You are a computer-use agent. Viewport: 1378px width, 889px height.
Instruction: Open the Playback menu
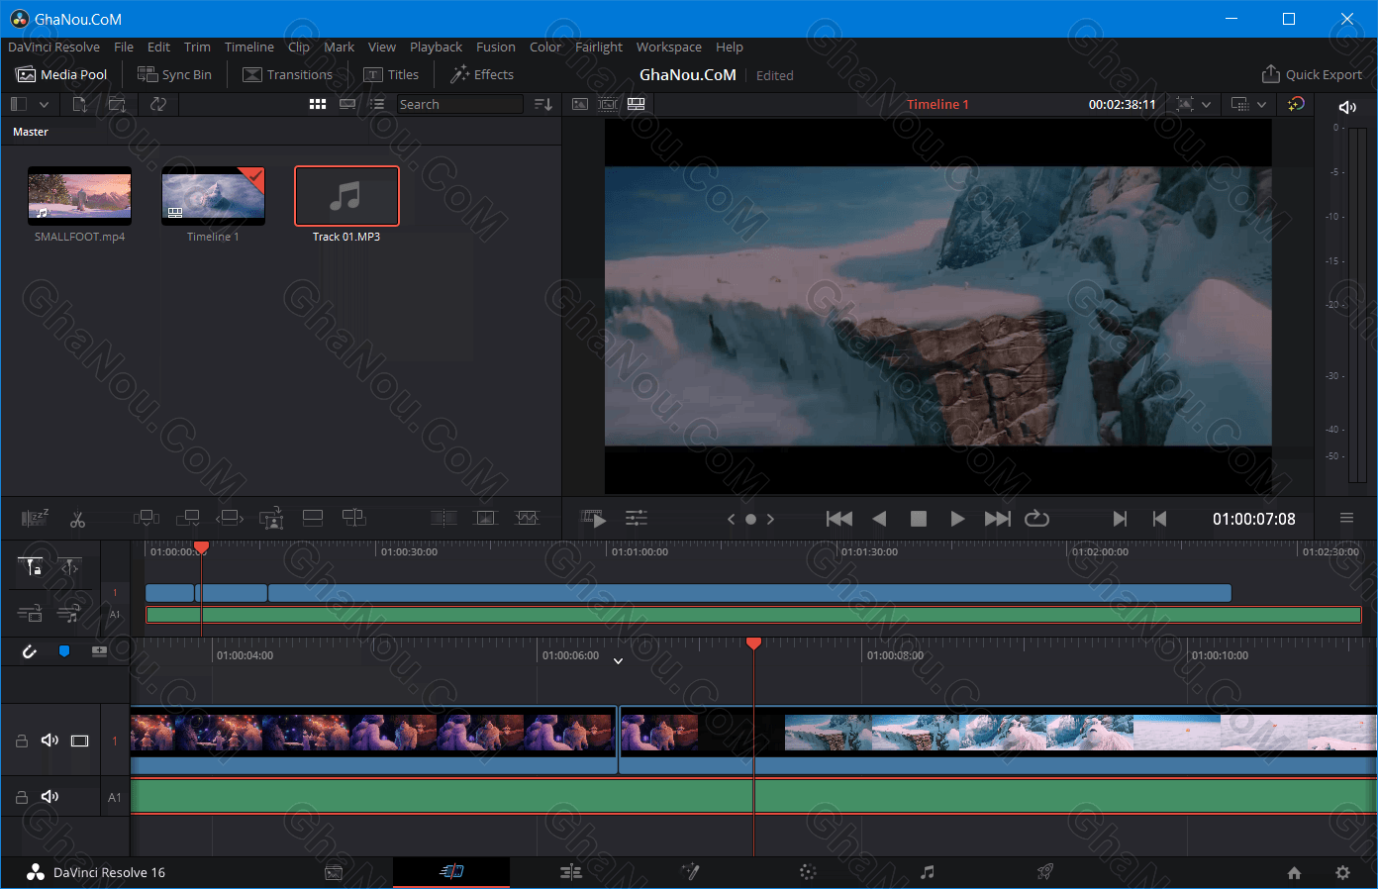coord(436,47)
